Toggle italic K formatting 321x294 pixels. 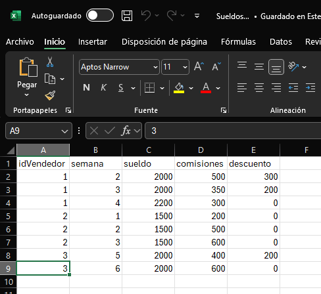point(103,88)
